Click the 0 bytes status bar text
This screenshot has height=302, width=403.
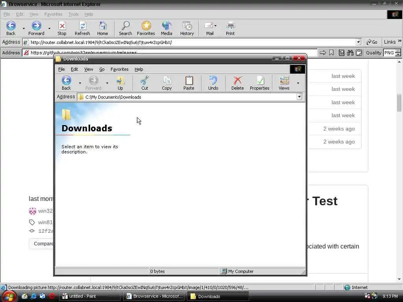click(157, 271)
